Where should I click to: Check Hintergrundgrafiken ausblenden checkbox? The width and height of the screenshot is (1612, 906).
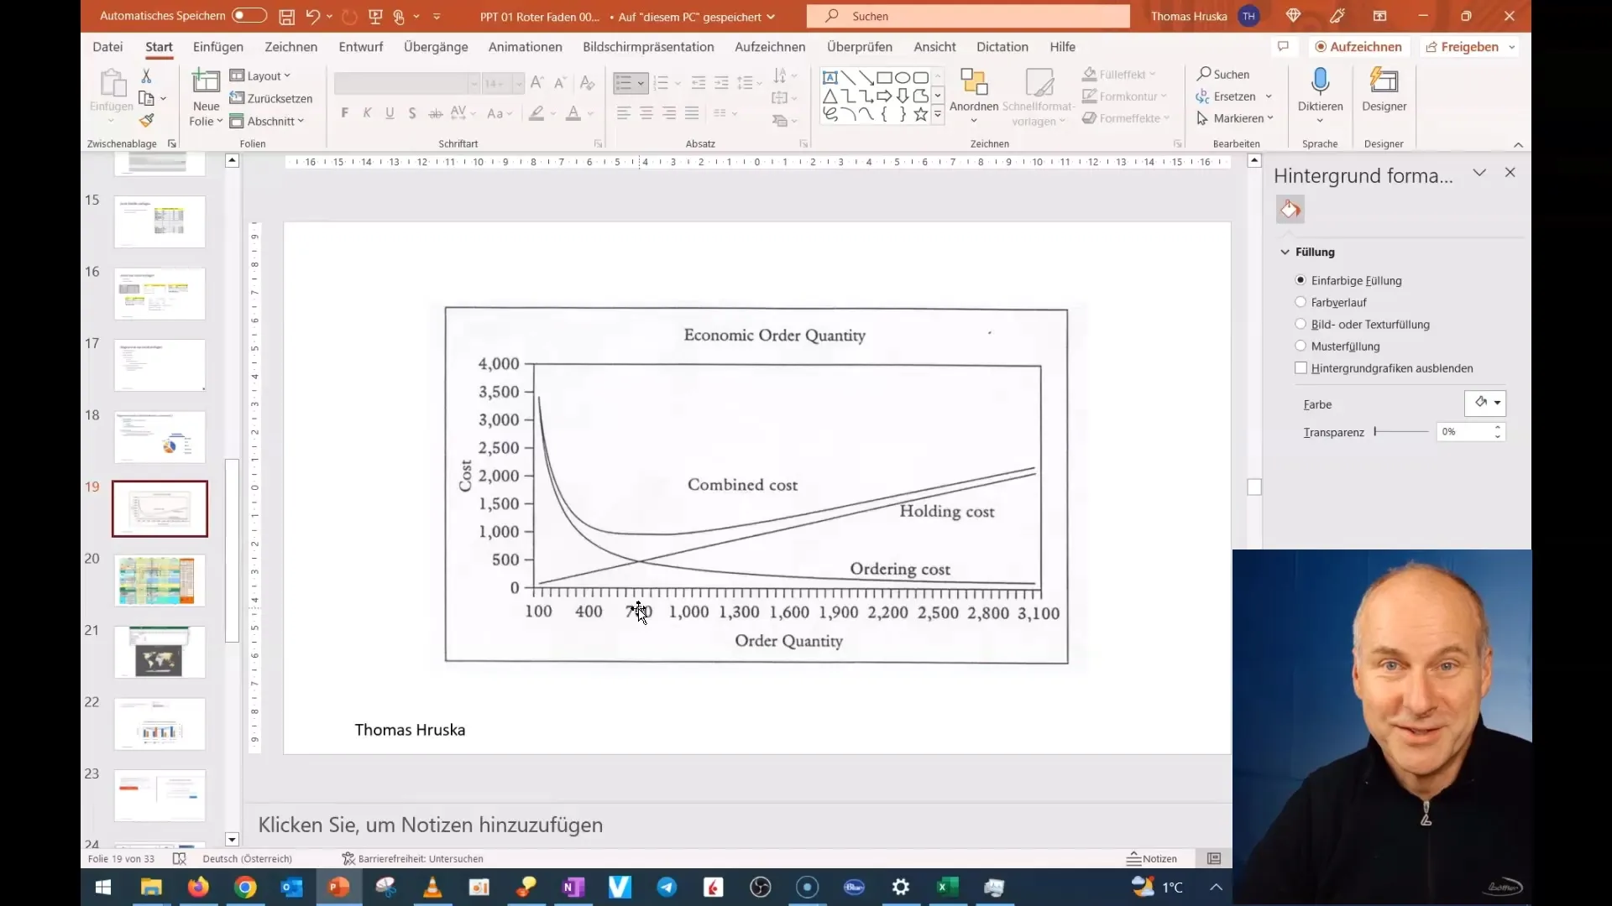click(1301, 367)
